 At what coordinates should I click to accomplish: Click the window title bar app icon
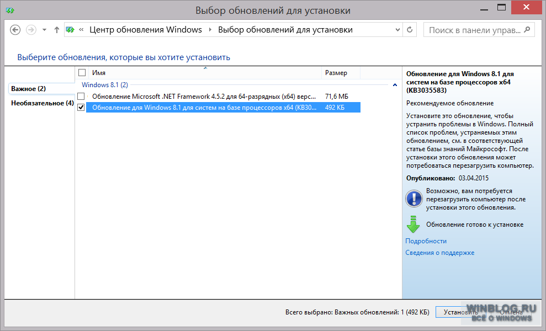10,10
